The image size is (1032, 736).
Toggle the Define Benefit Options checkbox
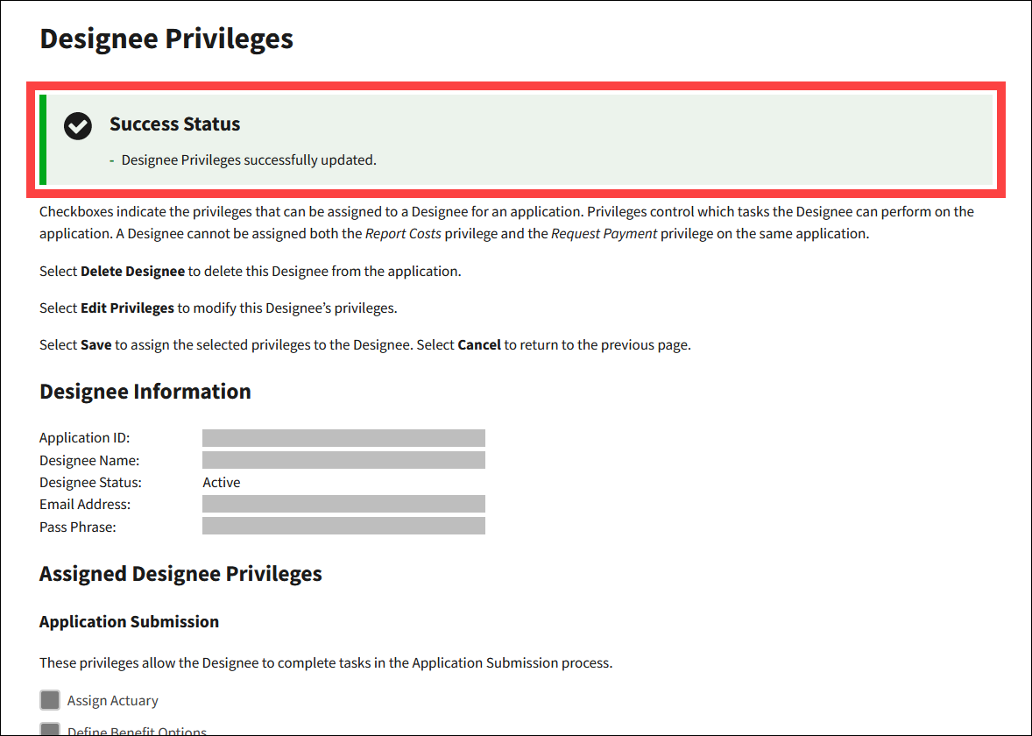(50, 730)
